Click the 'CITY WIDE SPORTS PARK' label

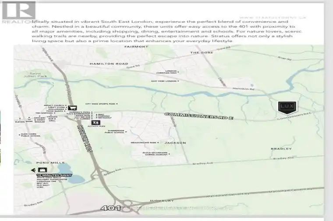click(x=100, y=104)
